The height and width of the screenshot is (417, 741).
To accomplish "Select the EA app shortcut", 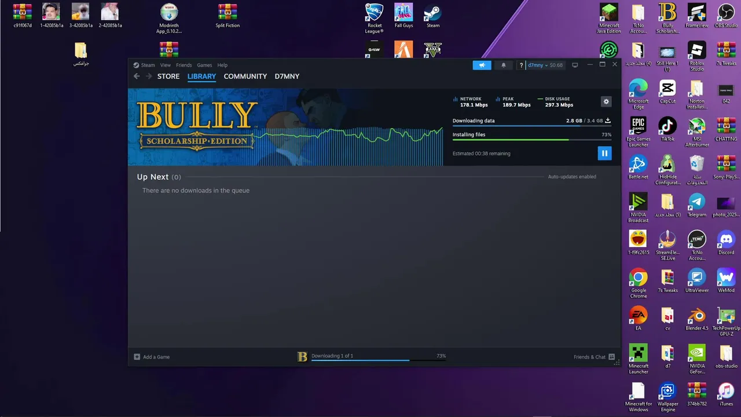I will point(639,319).
